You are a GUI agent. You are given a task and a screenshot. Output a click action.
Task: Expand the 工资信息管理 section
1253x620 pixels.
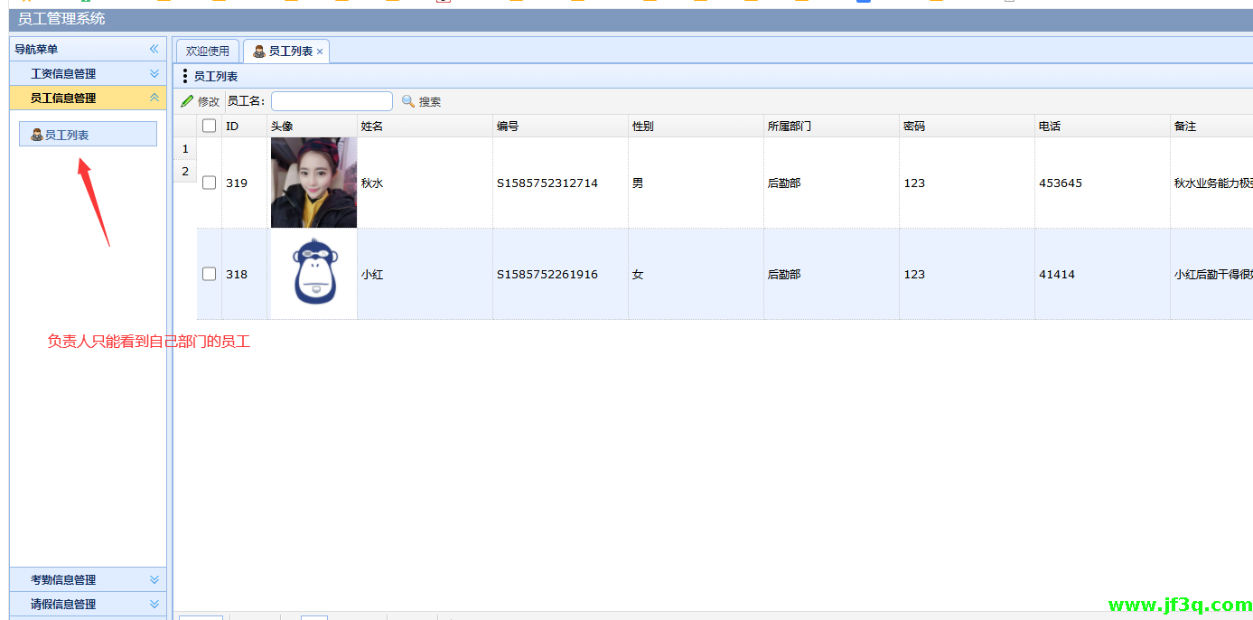click(x=154, y=73)
